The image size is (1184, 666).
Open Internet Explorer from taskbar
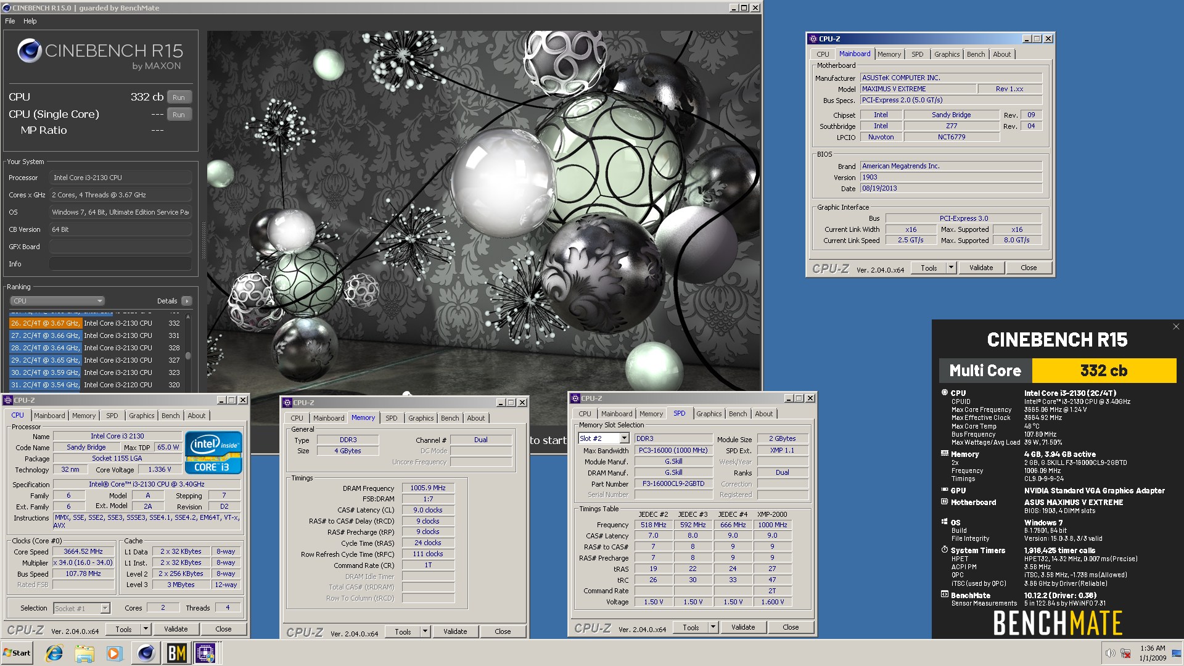[54, 653]
